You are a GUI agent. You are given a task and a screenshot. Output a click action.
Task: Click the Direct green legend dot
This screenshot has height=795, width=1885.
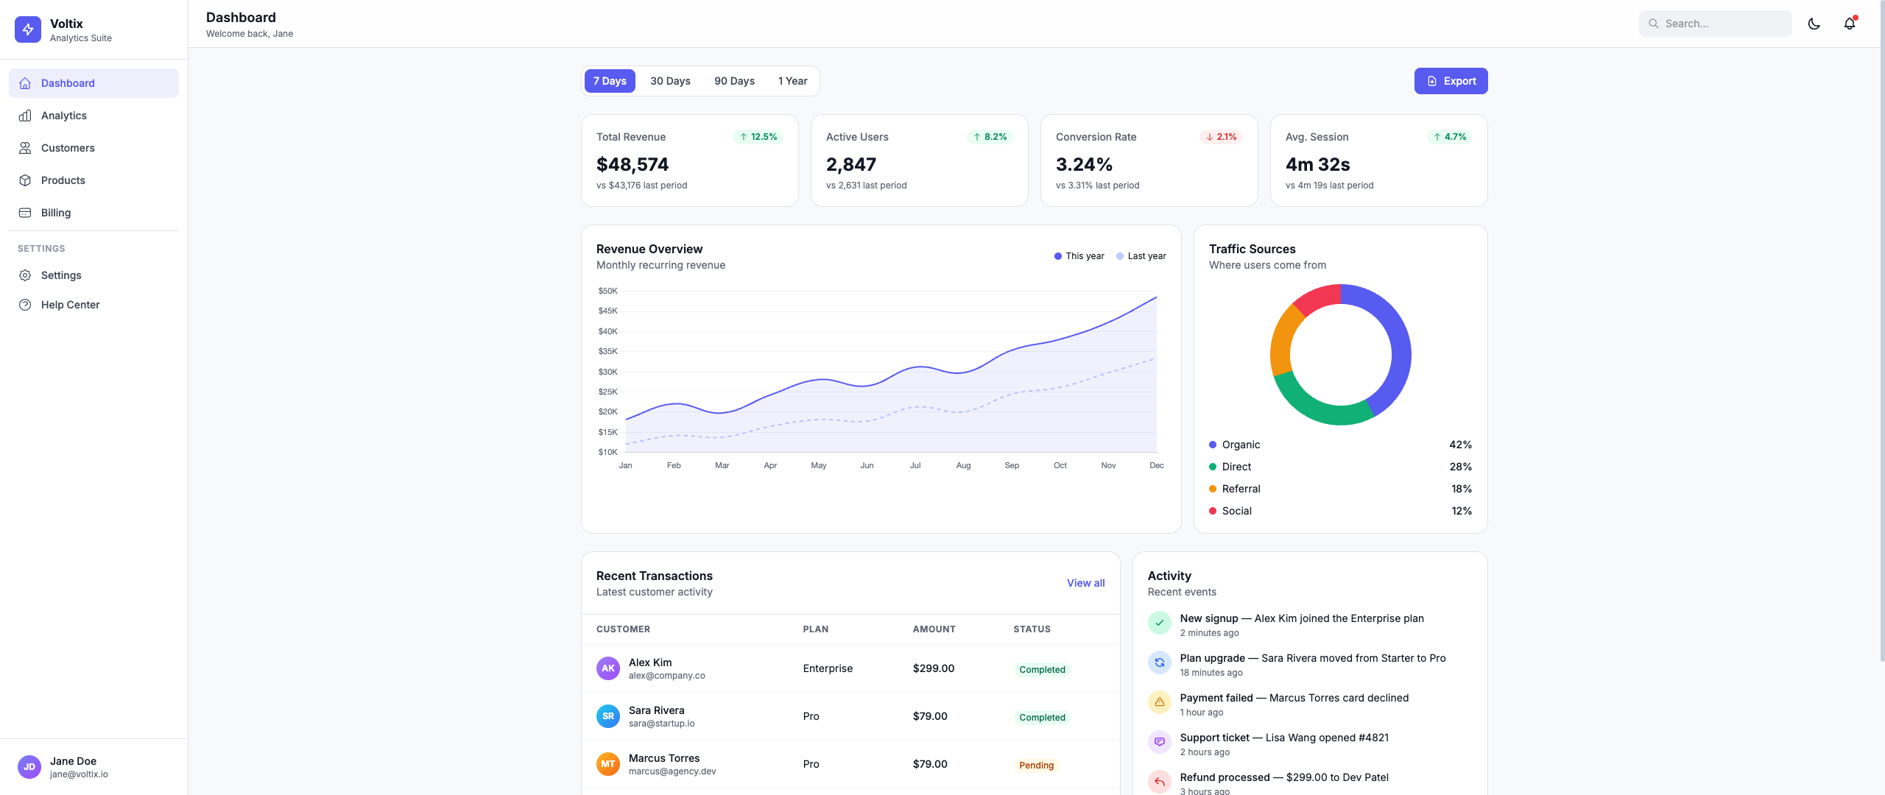point(1213,467)
